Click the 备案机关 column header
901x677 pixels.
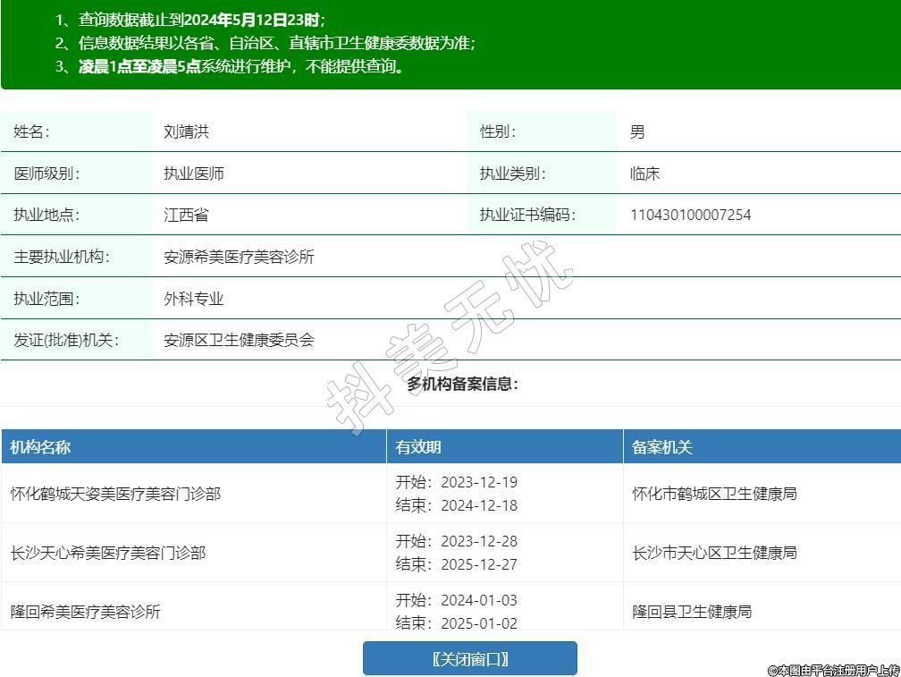pyautogui.click(x=662, y=447)
